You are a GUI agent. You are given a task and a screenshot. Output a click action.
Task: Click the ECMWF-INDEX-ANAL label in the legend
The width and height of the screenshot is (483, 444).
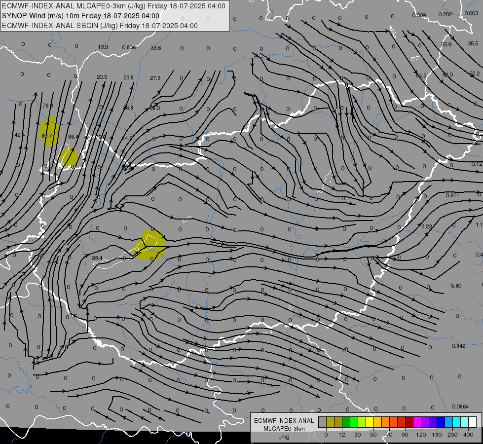[x=284, y=421]
